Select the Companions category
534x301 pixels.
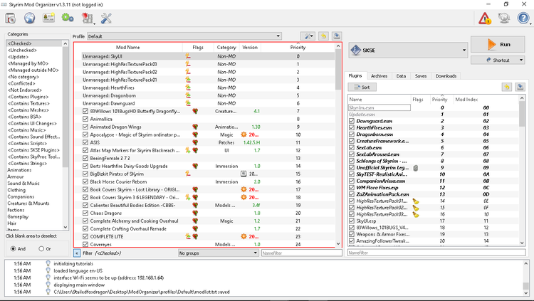(21, 197)
